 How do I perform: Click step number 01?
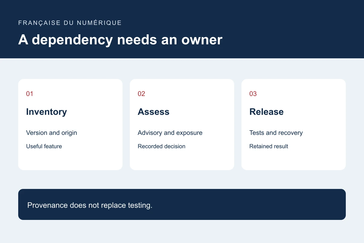click(30, 94)
